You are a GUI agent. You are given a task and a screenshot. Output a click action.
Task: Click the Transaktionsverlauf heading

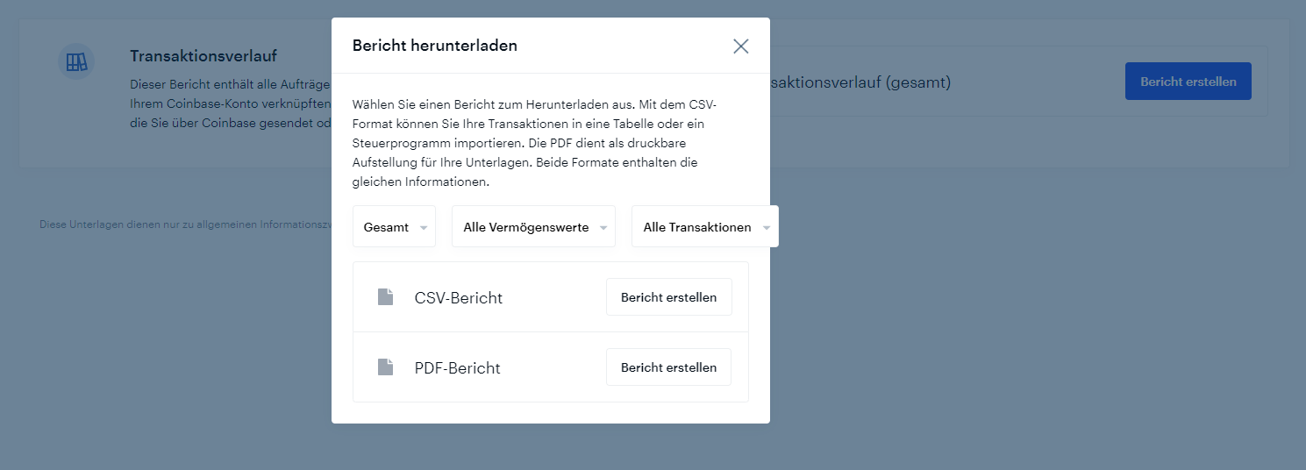tap(203, 56)
